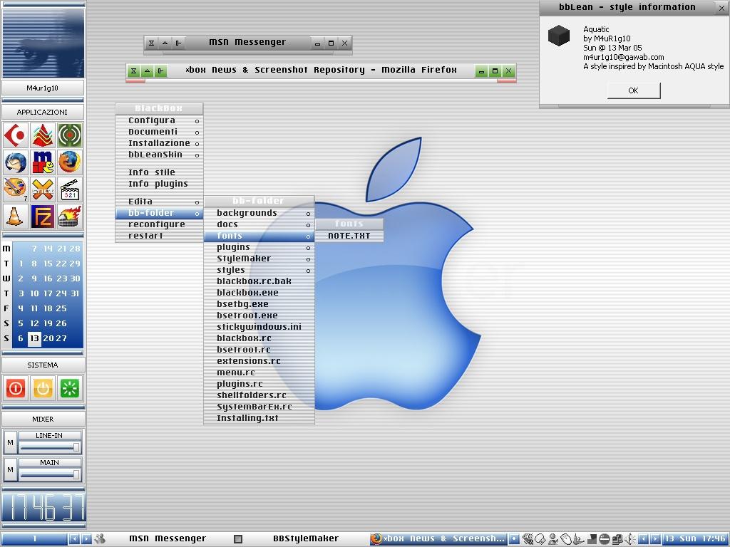Expand the Documenti submenu
Image resolution: width=730 pixels, height=547 pixels.
[159, 132]
